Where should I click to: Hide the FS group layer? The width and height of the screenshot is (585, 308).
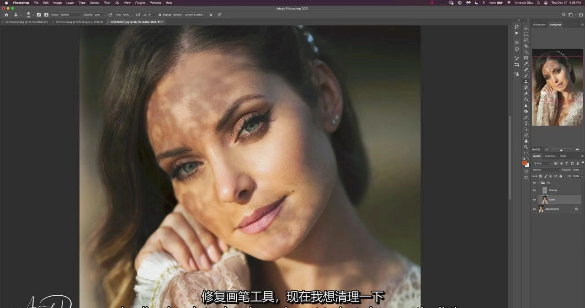point(534,183)
